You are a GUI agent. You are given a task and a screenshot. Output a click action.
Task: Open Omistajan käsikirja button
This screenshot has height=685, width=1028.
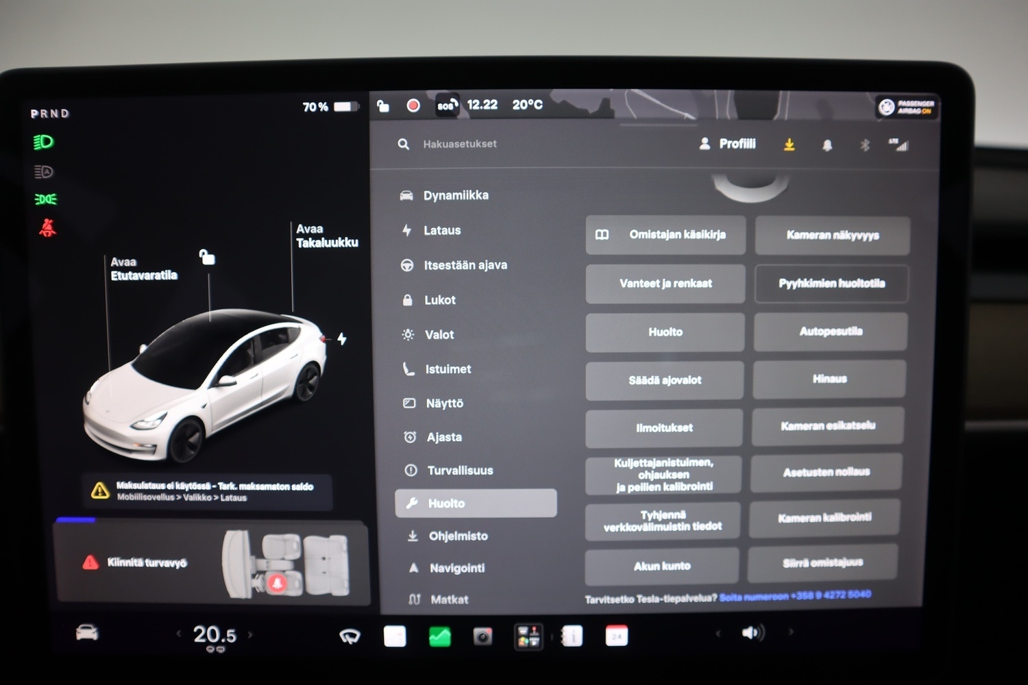coord(665,235)
